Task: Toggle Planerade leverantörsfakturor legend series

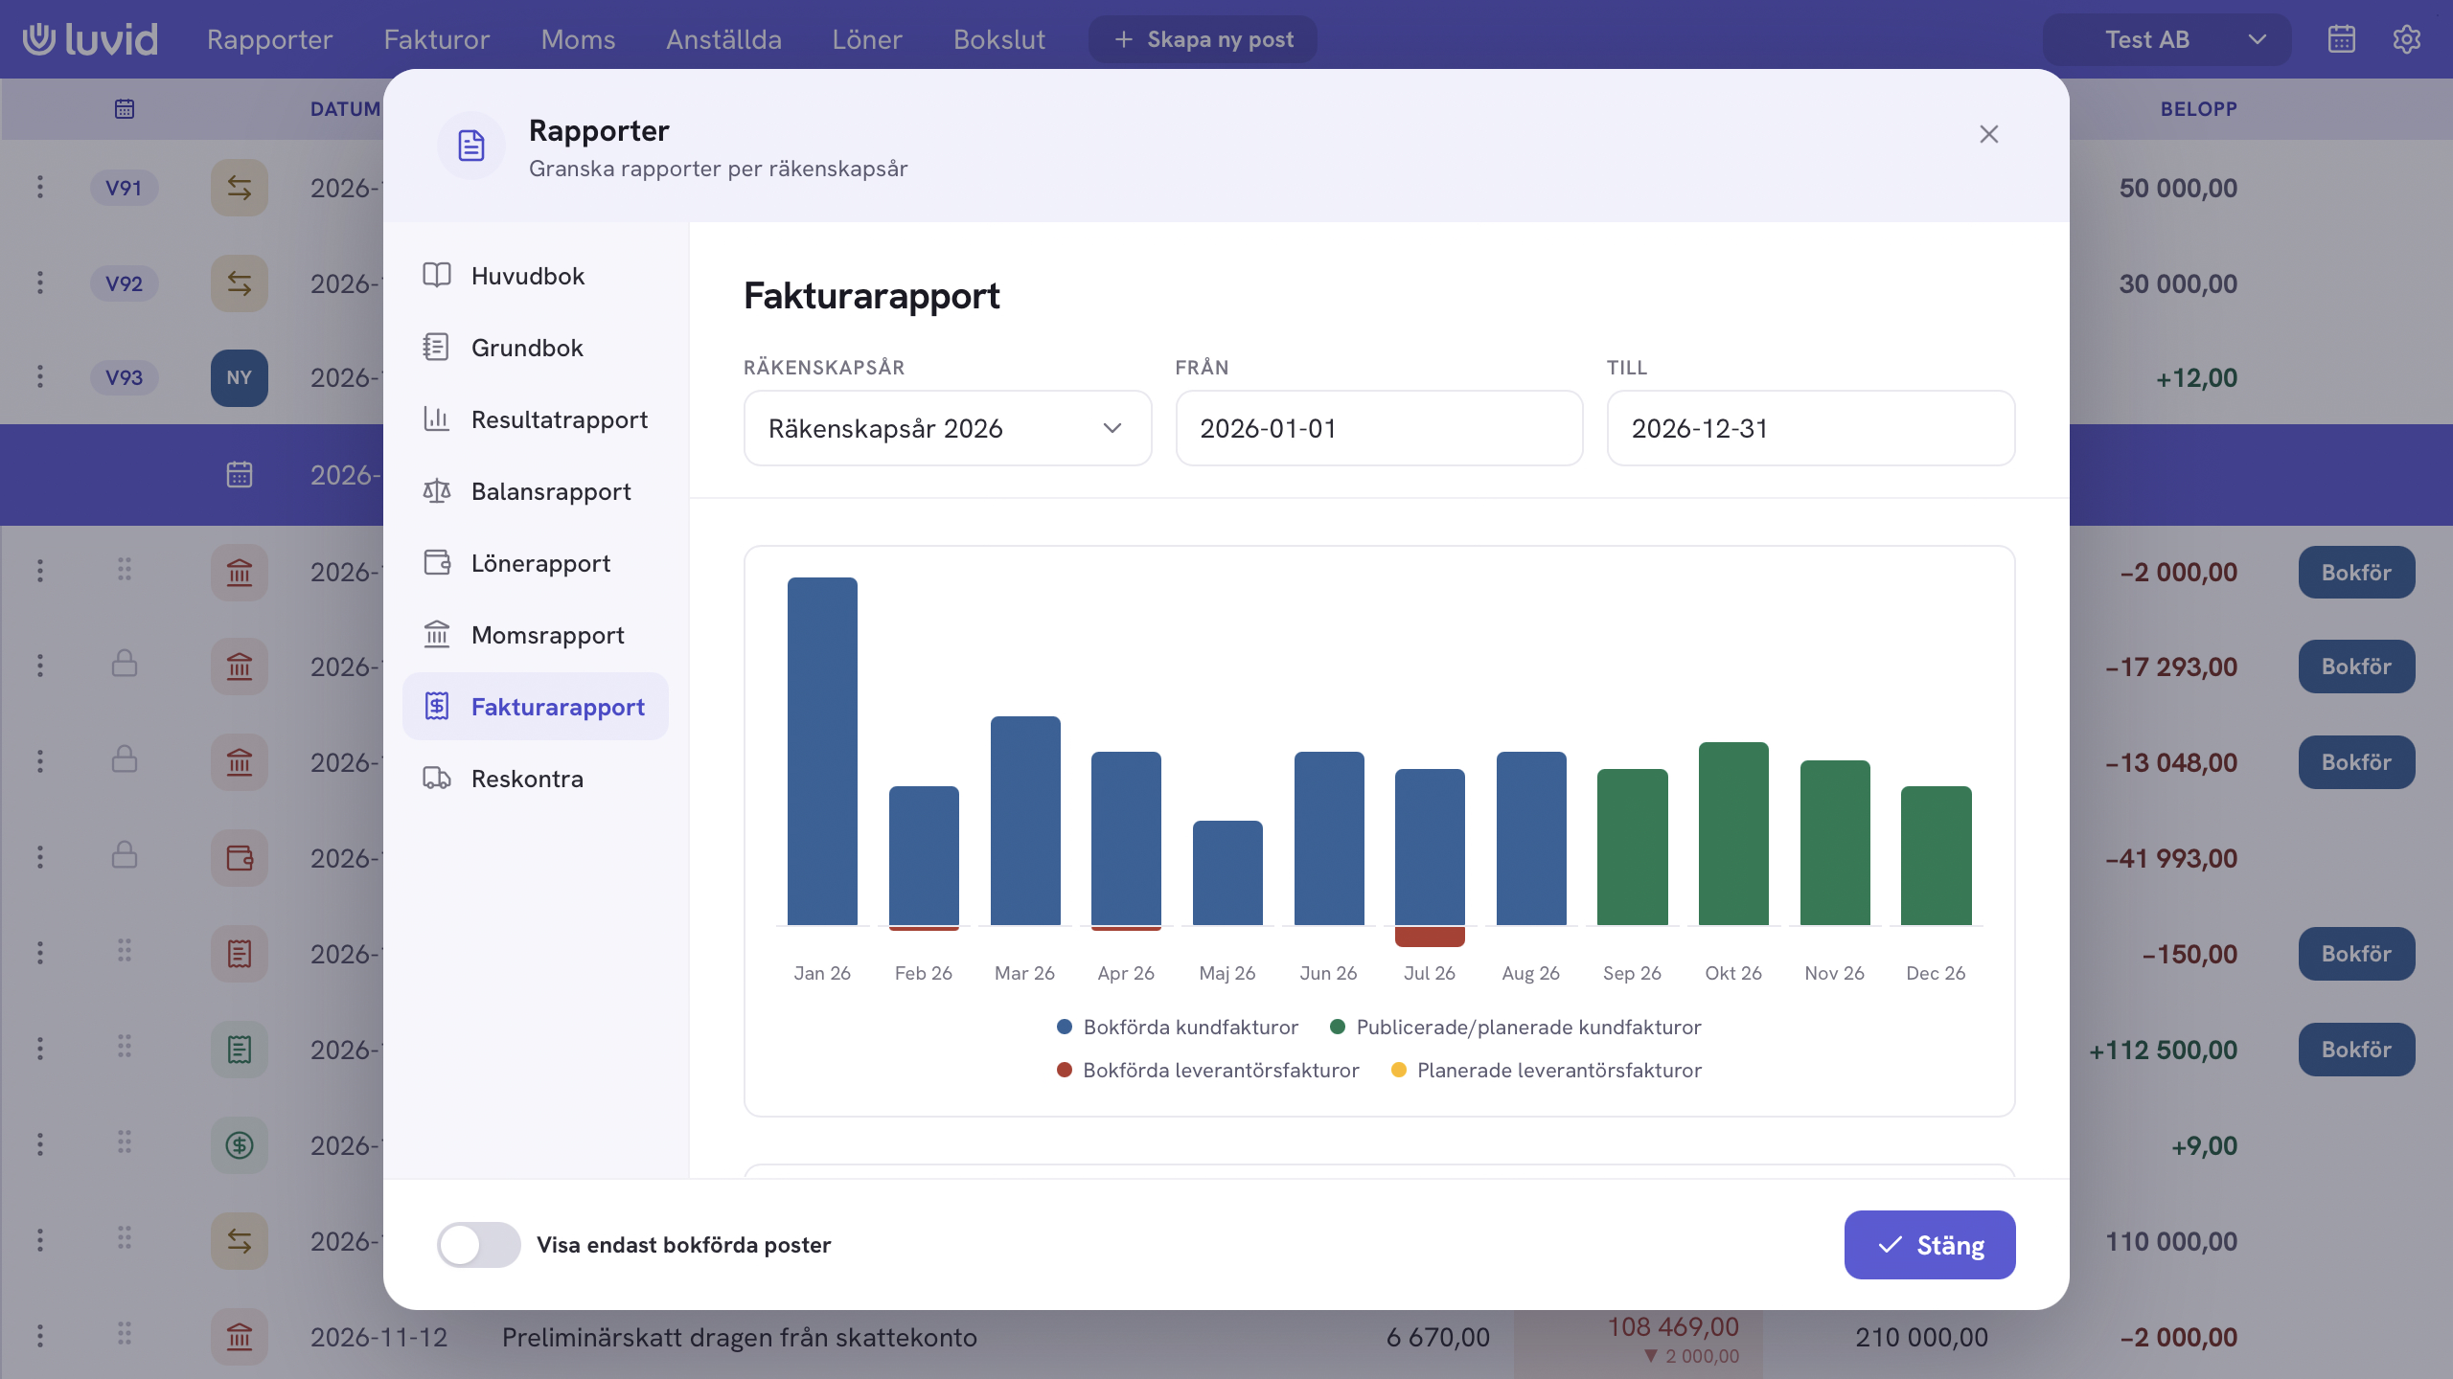Action: [1547, 1071]
